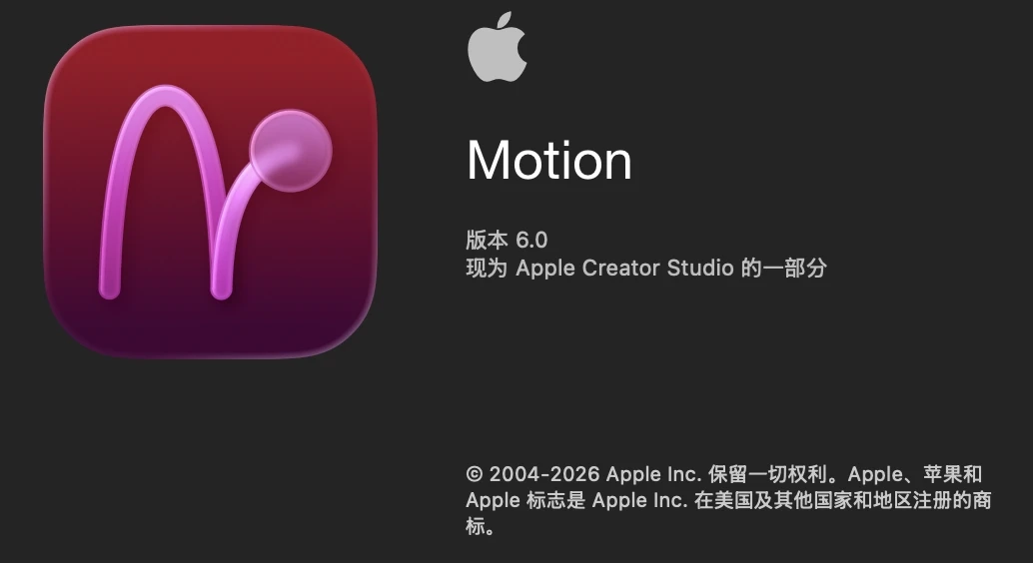Click Apple Inc. in first copyright line

pos(653,474)
